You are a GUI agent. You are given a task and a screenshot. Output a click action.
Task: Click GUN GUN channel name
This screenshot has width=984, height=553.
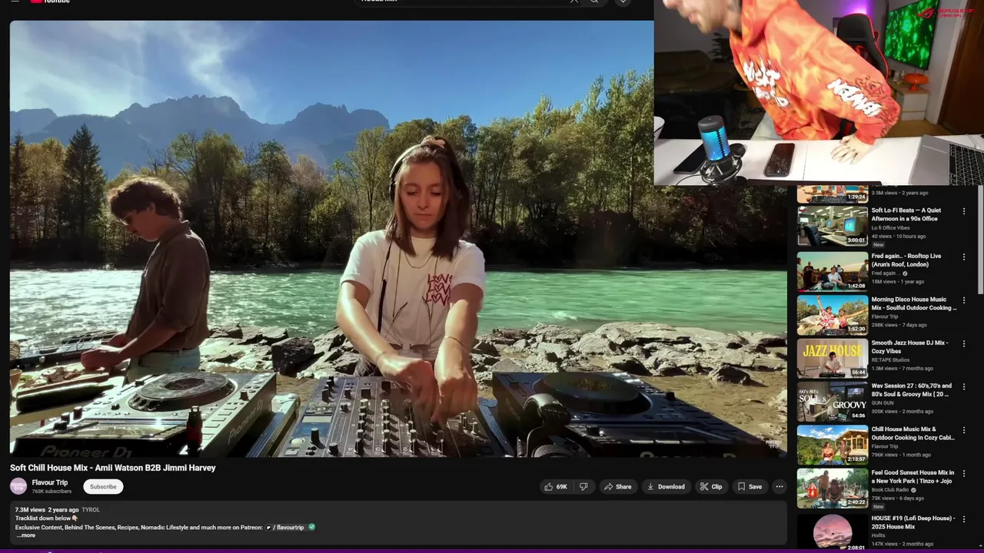883,402
